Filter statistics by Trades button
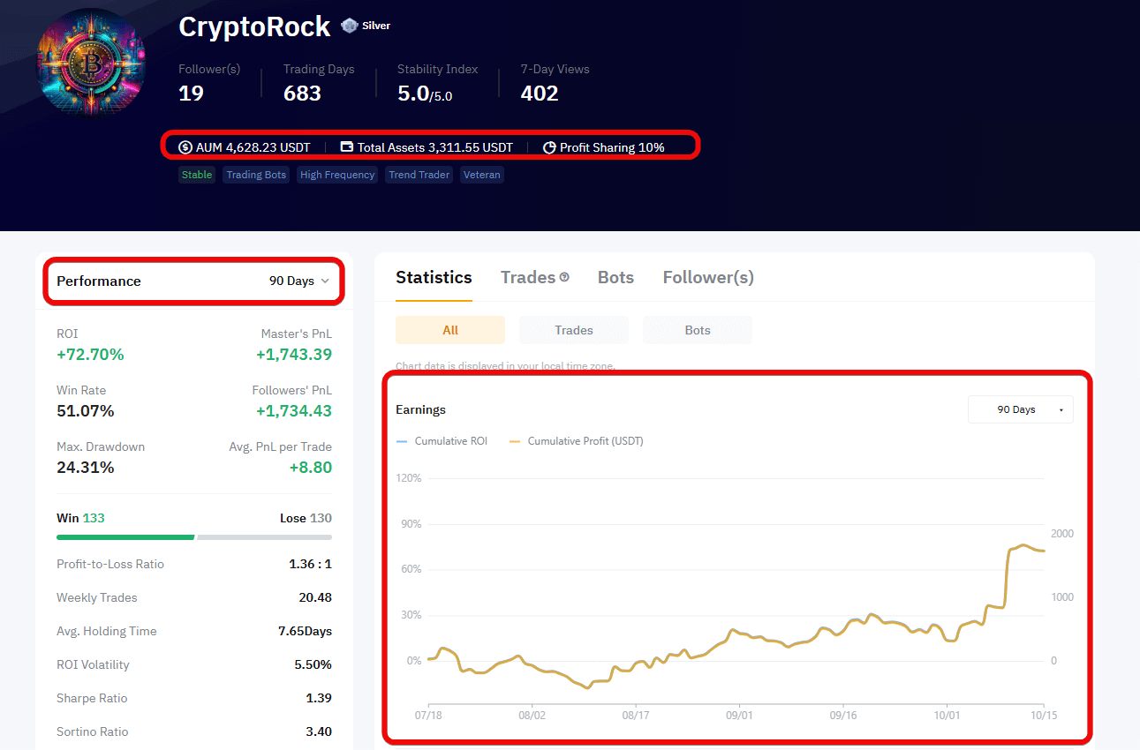This screenshot has width=1140, height=750. 574,330
